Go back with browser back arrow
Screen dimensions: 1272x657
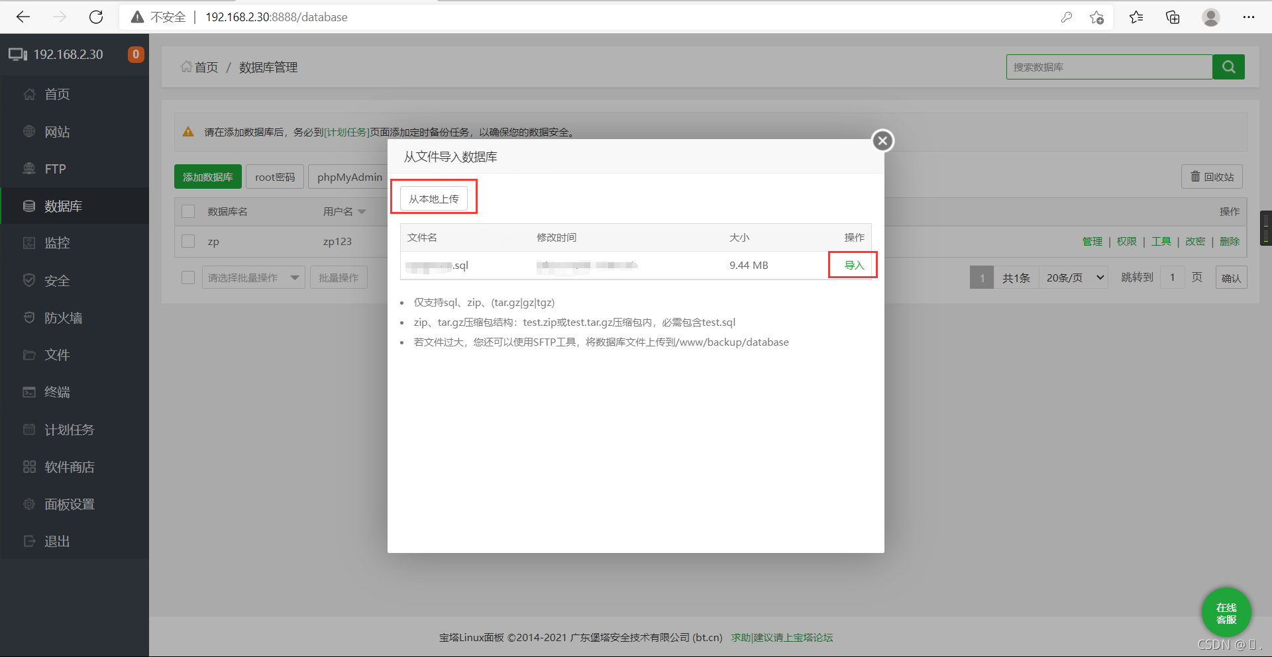click(x=23, y=17)
